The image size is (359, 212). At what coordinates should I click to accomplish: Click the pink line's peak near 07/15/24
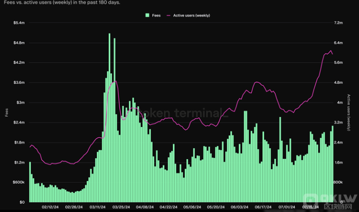tap(330, 50)
